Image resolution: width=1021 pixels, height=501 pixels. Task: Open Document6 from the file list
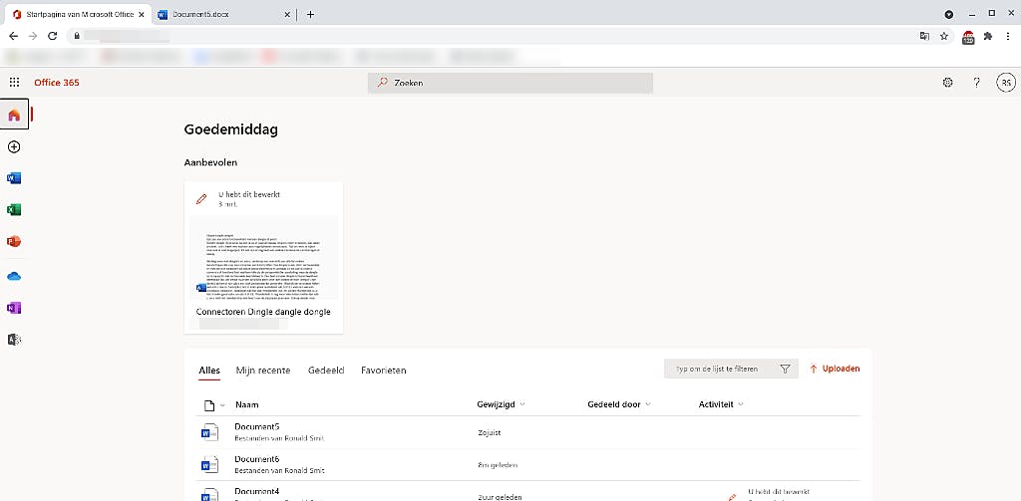tap(257, 459)
